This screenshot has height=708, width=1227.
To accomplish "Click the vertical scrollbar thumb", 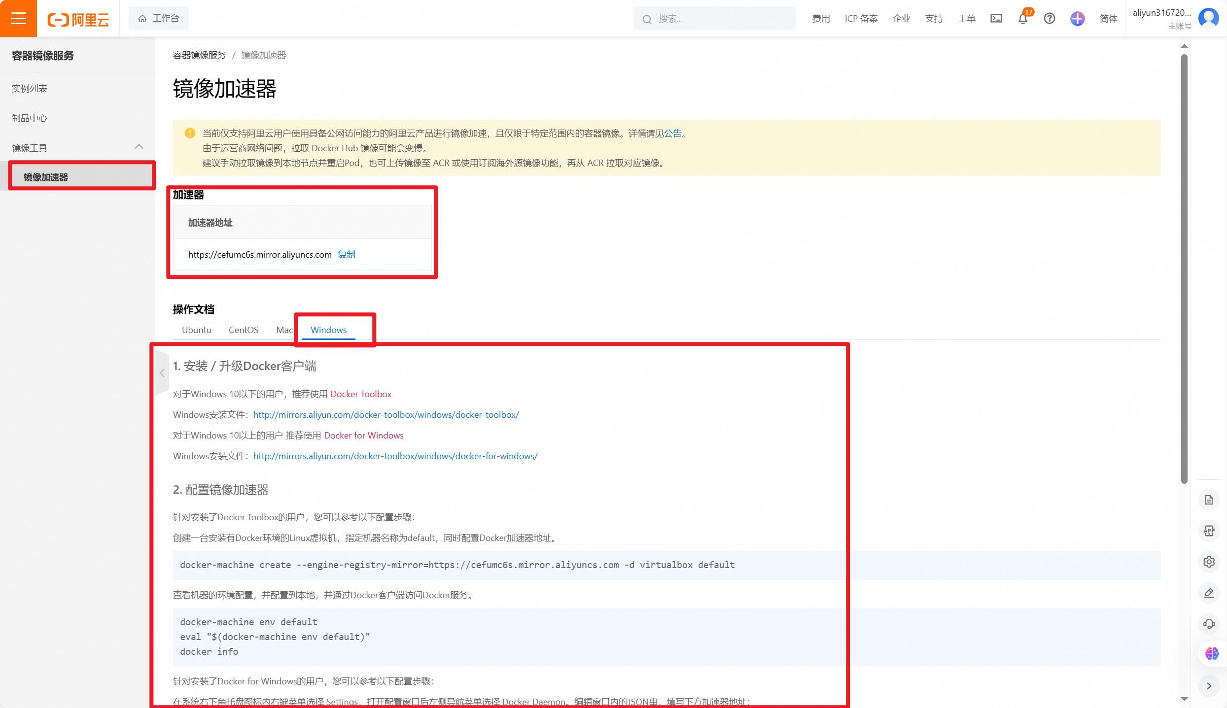I will 1184,269.
